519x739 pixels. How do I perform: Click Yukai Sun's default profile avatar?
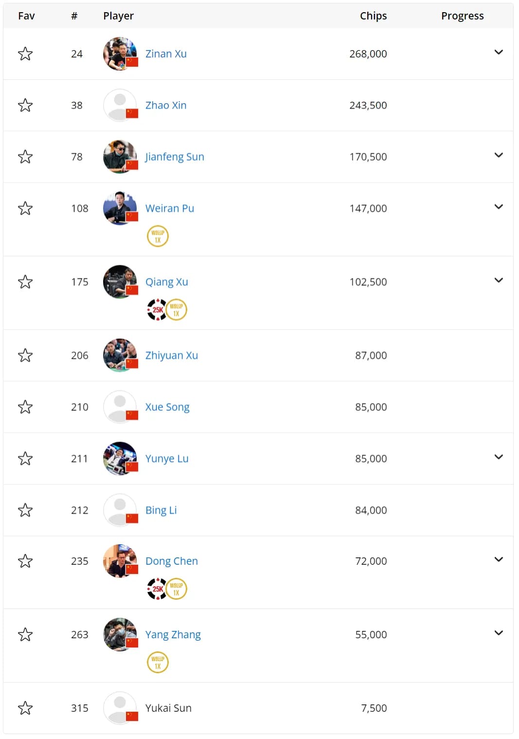120,708
